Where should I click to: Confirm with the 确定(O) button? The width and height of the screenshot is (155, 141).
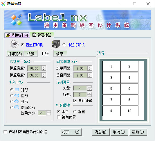pos(101,132)
